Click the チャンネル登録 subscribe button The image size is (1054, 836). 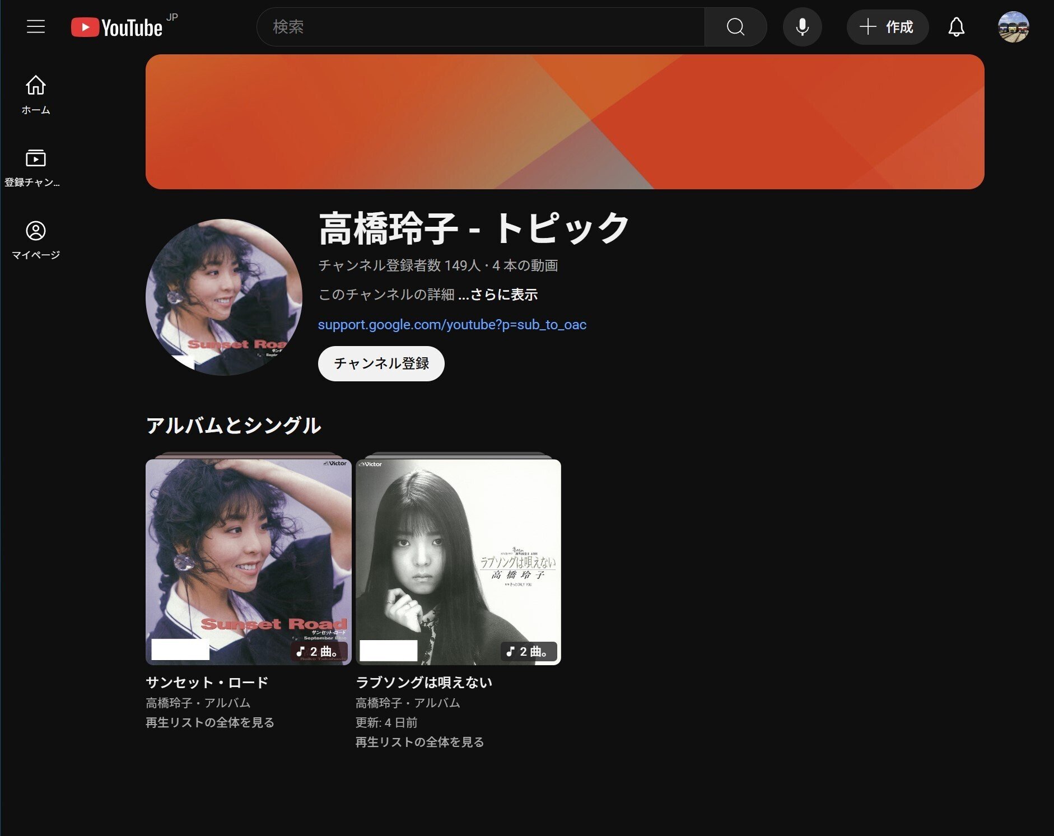coord(381,363)
